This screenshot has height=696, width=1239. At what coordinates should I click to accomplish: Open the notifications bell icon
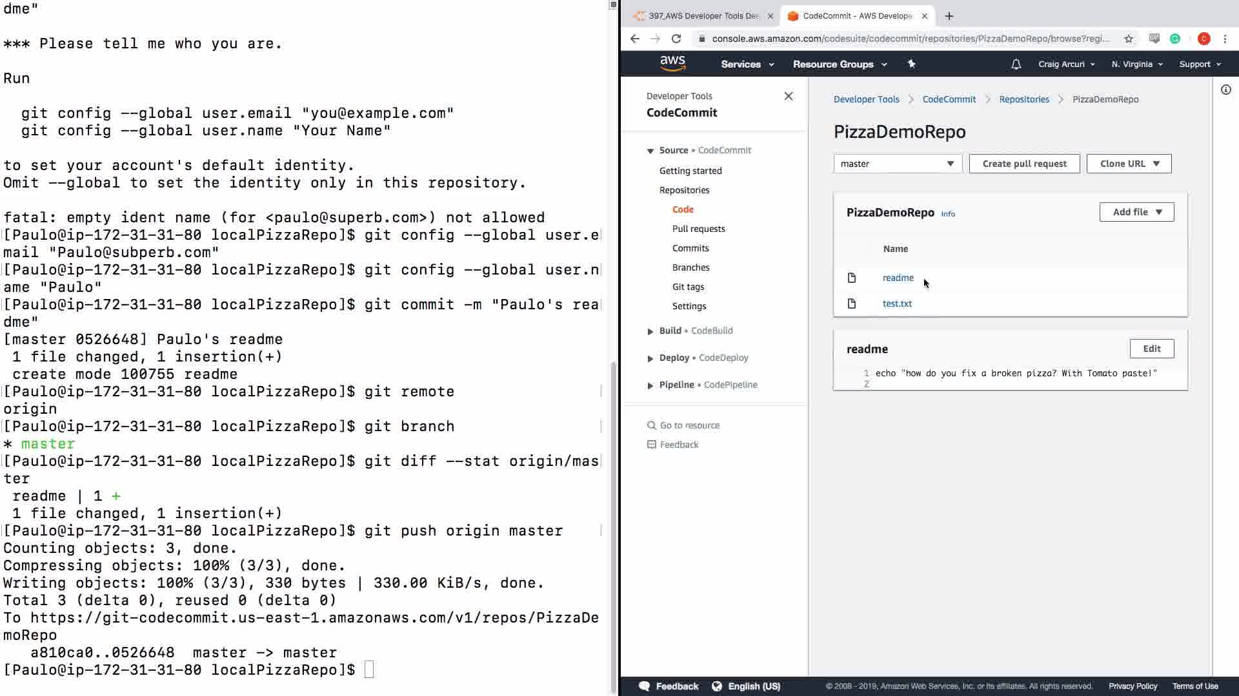(1016, 64)
